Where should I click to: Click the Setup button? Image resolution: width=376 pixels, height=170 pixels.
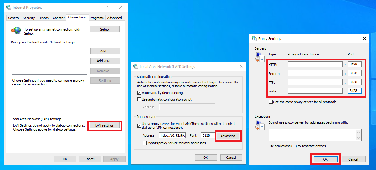click(105, 29)
